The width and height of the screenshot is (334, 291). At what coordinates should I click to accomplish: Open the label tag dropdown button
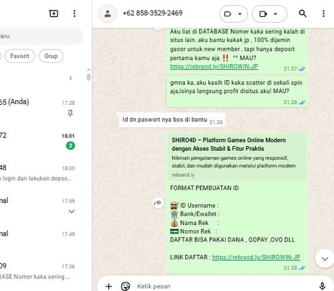[233, 14]
